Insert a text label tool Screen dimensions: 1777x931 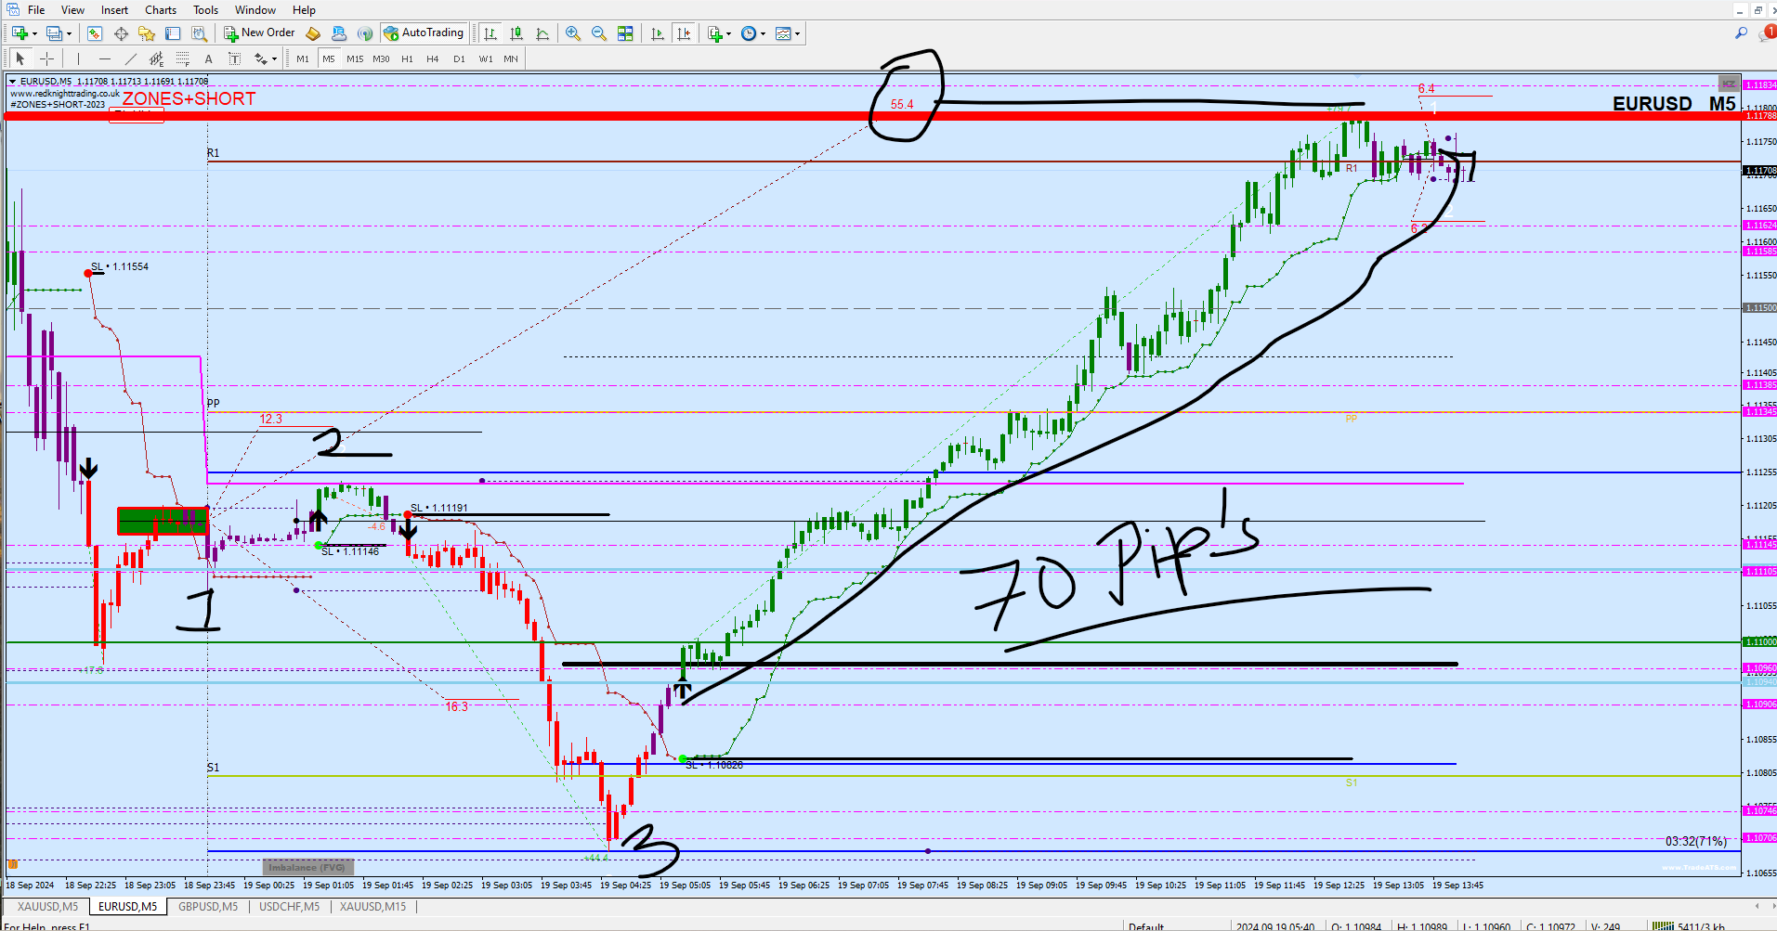pos(209,58)
